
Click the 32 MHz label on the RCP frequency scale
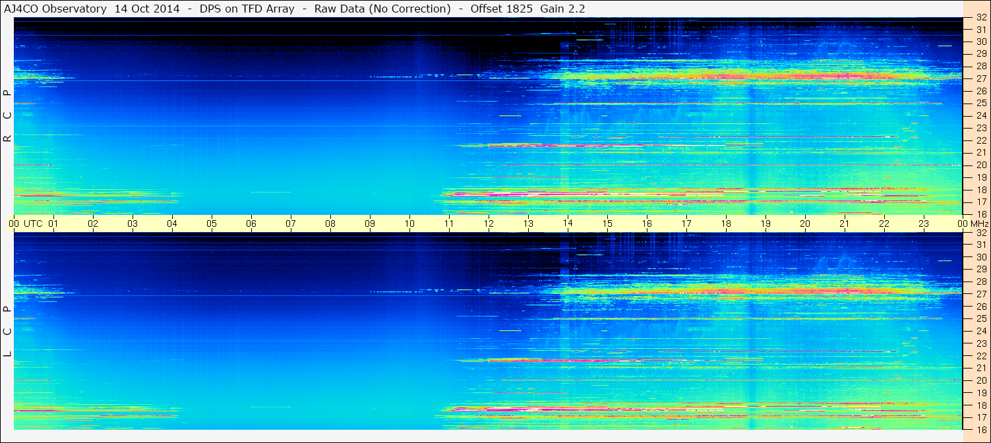tap(981, 18)
